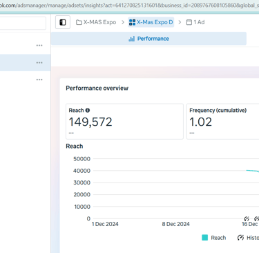Viewport: 259px width, 253px height.
Task: Click the Reach info icon
Action: pos(88,111)
